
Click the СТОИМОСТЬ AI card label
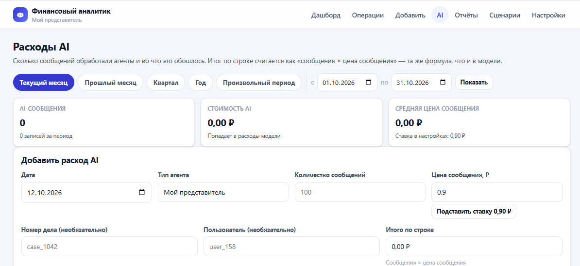tap(229, 109)
